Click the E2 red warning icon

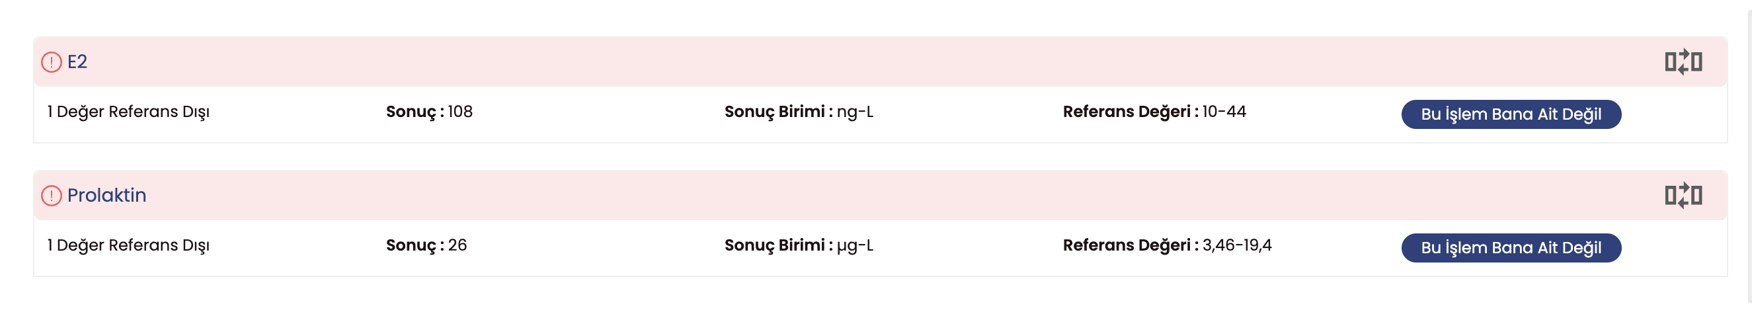(x=51, y=62)
